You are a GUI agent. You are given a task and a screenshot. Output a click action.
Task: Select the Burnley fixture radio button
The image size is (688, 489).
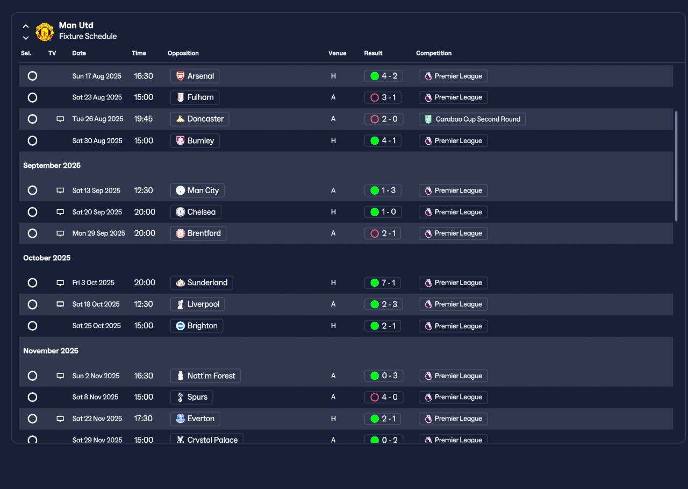pyautogui.click(x=32, y=140)
